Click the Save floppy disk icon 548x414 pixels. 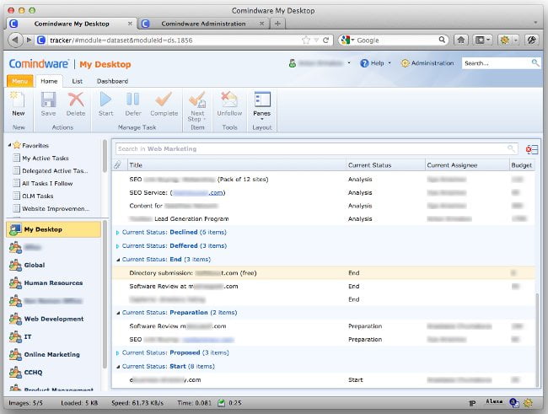tap(48, 99)
